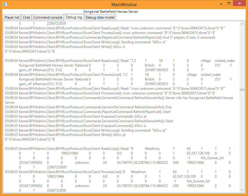Click the "ProcessLine(): 7.2" log line

(113, 75)
